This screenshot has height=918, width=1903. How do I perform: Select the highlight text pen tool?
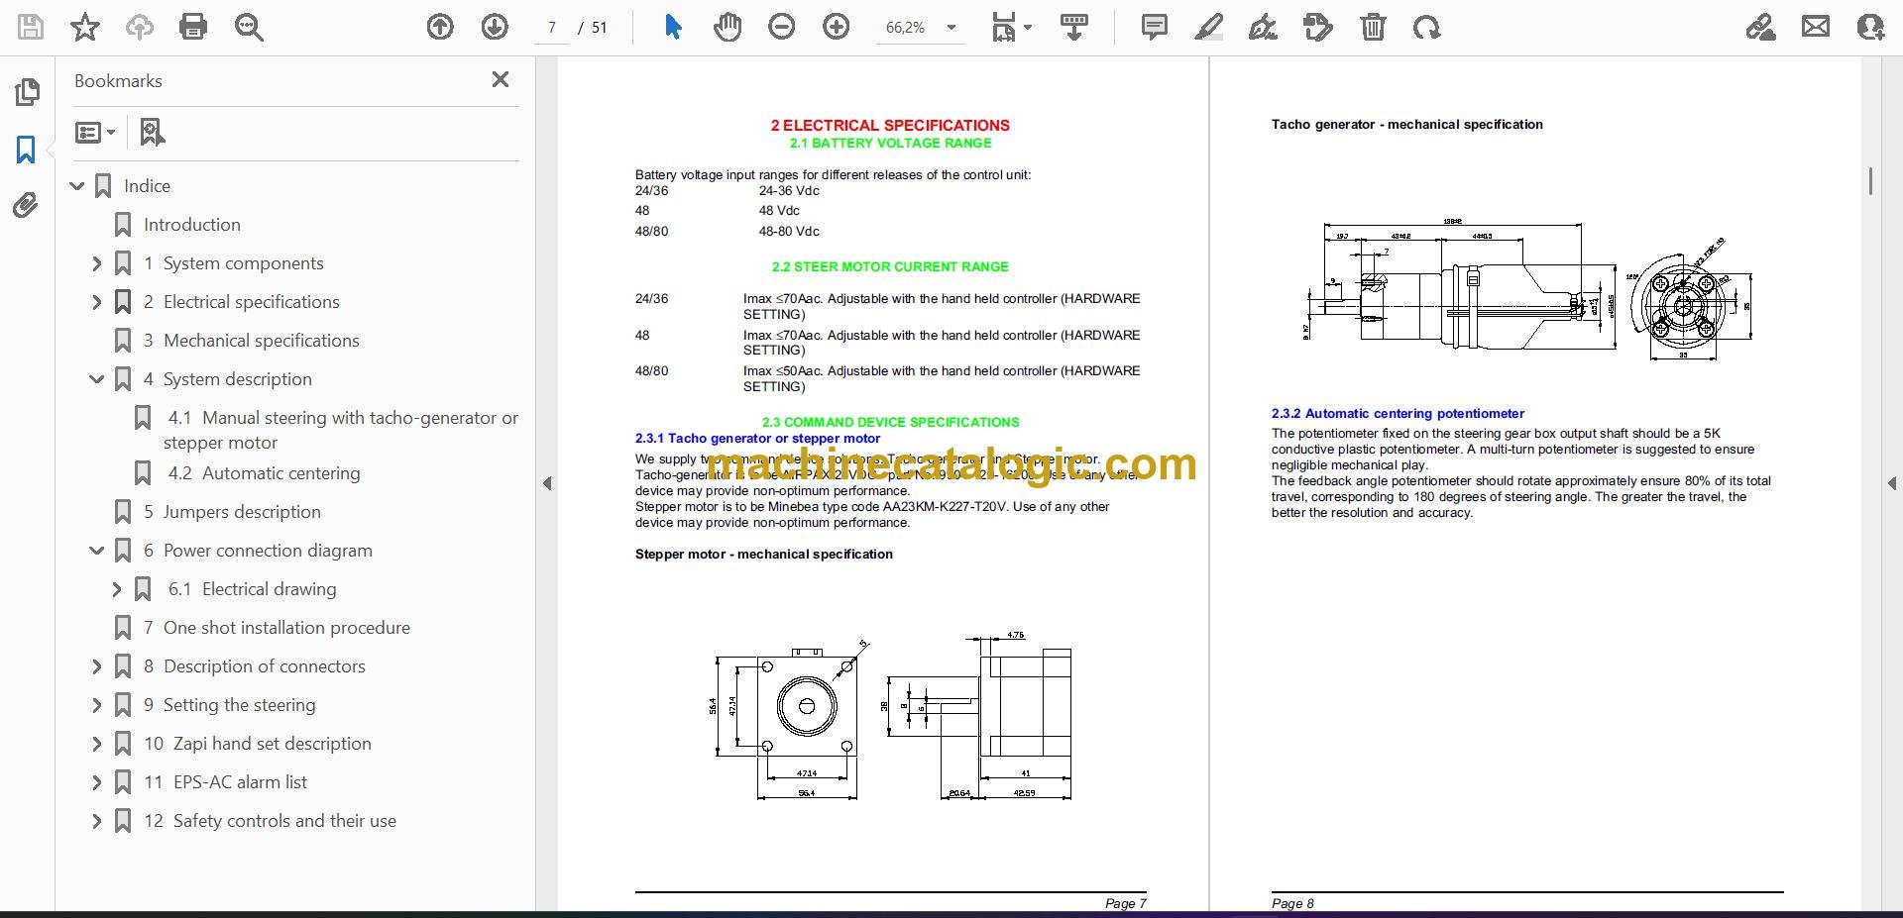coord(1209,27)
